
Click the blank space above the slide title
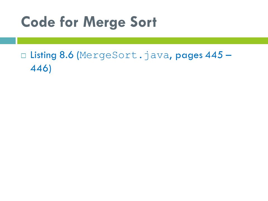click(134, 7)
